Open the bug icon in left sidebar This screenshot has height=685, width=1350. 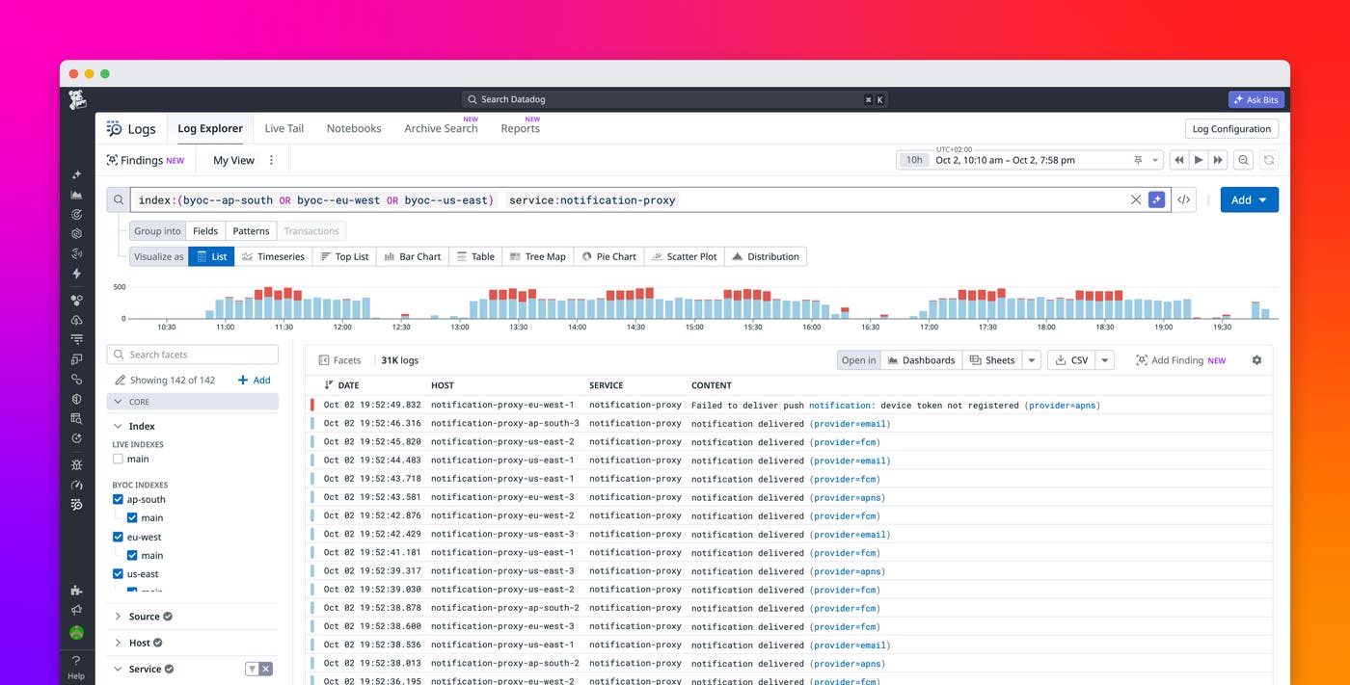point(76,464)
